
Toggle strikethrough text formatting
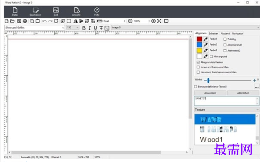101,28
